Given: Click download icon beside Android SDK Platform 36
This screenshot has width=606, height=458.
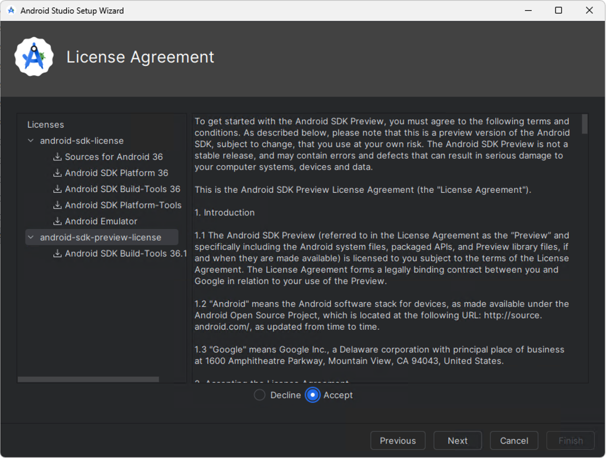Looking at the screenshot, I should point(57,173).
